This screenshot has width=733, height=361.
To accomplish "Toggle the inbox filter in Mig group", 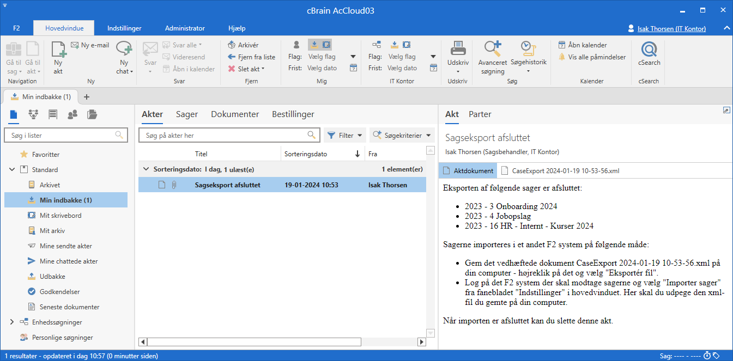I will coord(314,45).
